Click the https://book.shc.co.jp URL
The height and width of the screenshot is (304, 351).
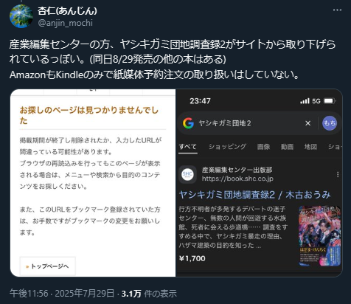237,179
